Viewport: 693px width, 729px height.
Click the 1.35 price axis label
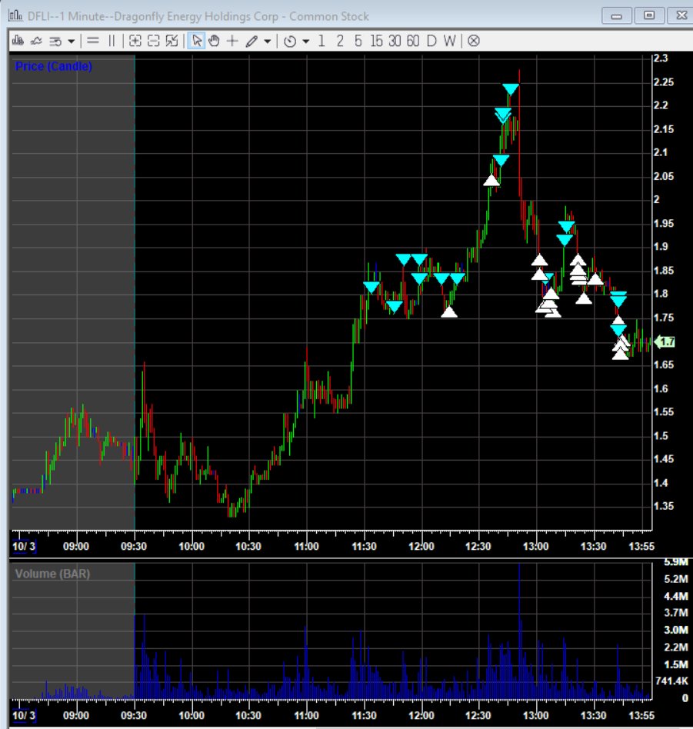pyautogui.click(x=664, y=506)
